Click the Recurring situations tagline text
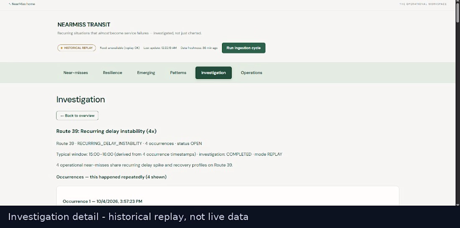Screen dimensions: 460x228 129,33
